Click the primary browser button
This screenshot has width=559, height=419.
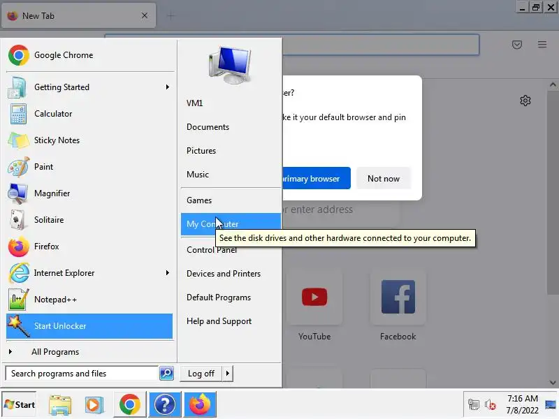pyautogui.click(x=317, y=178)
